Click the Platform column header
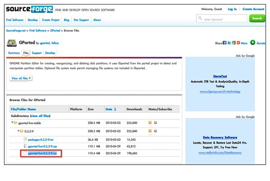270x181 pixels. (x=76, y=109)
